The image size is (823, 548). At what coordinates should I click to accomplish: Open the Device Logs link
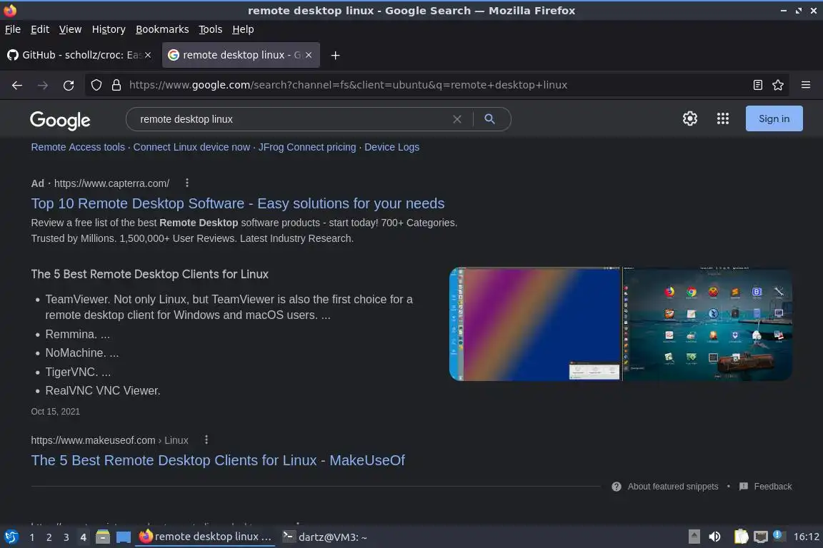pos(391,148)
